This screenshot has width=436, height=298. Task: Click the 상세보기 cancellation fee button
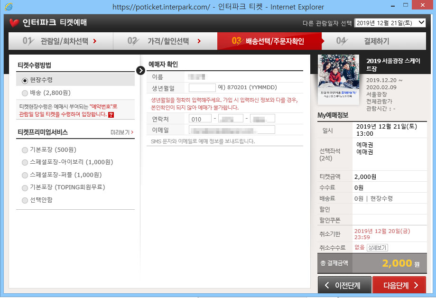(377, 247)
